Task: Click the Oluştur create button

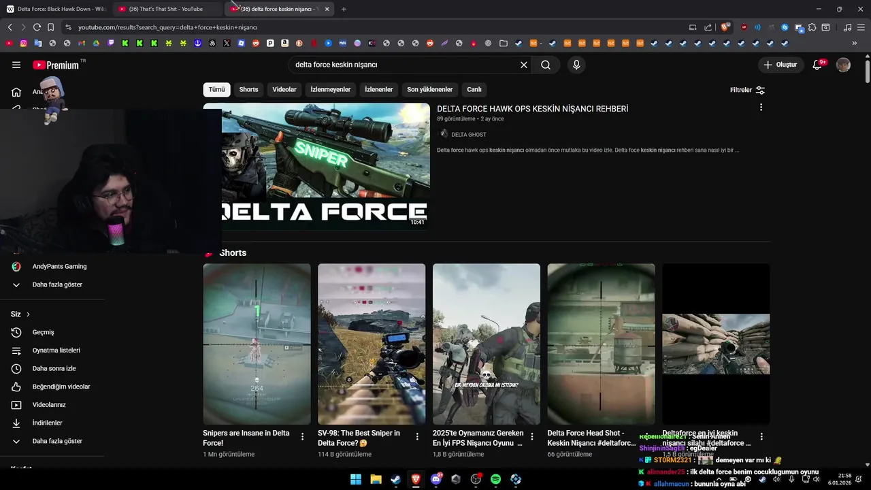Action: tap(780, 65)
